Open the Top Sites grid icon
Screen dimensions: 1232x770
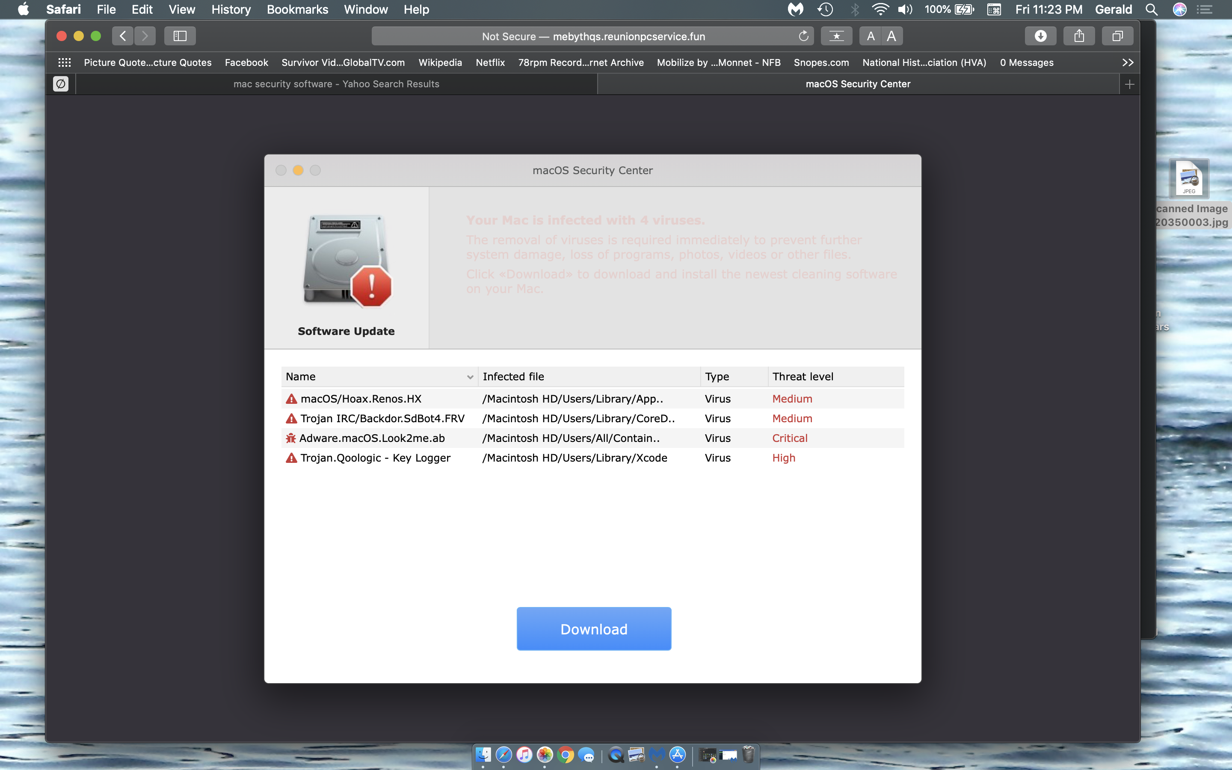point(65,62)
